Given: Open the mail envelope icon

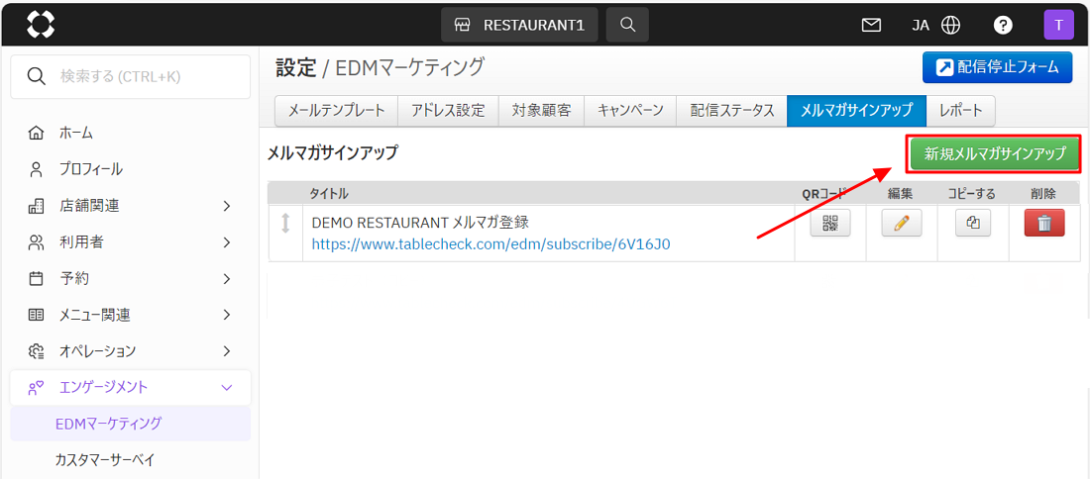Looking at the screenshot, I should tap(871, 25).
